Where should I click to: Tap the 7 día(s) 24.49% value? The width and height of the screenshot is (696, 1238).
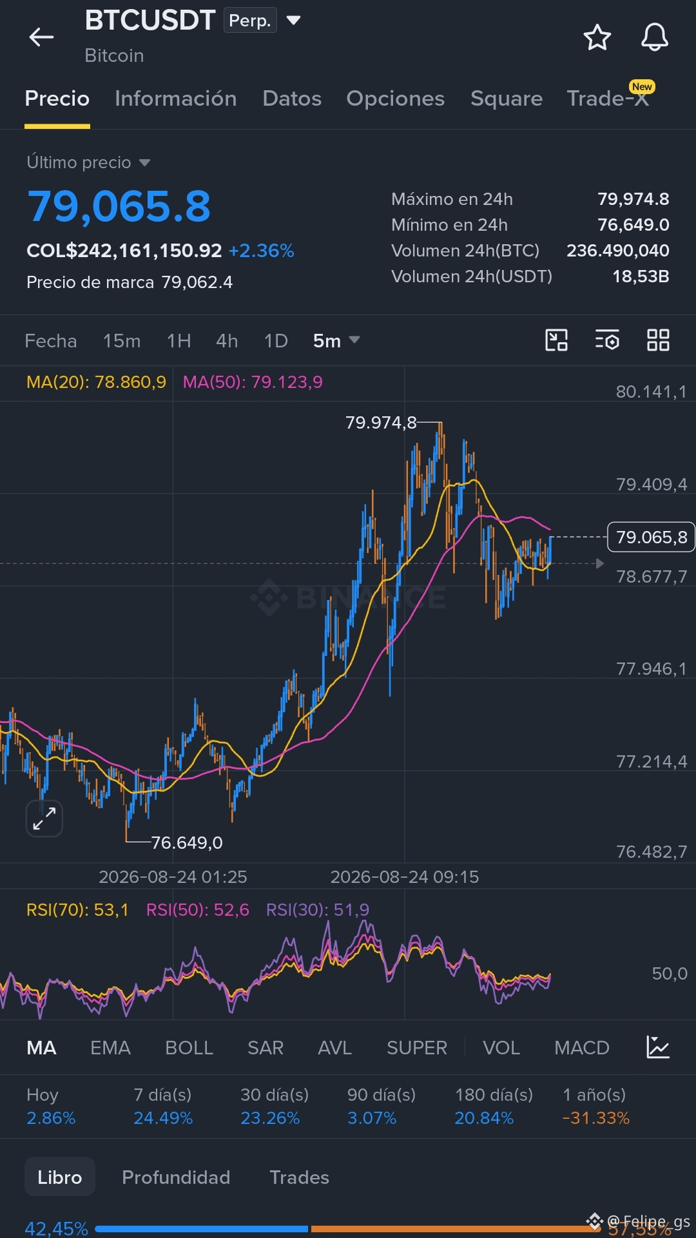[x=163, y=1118]
